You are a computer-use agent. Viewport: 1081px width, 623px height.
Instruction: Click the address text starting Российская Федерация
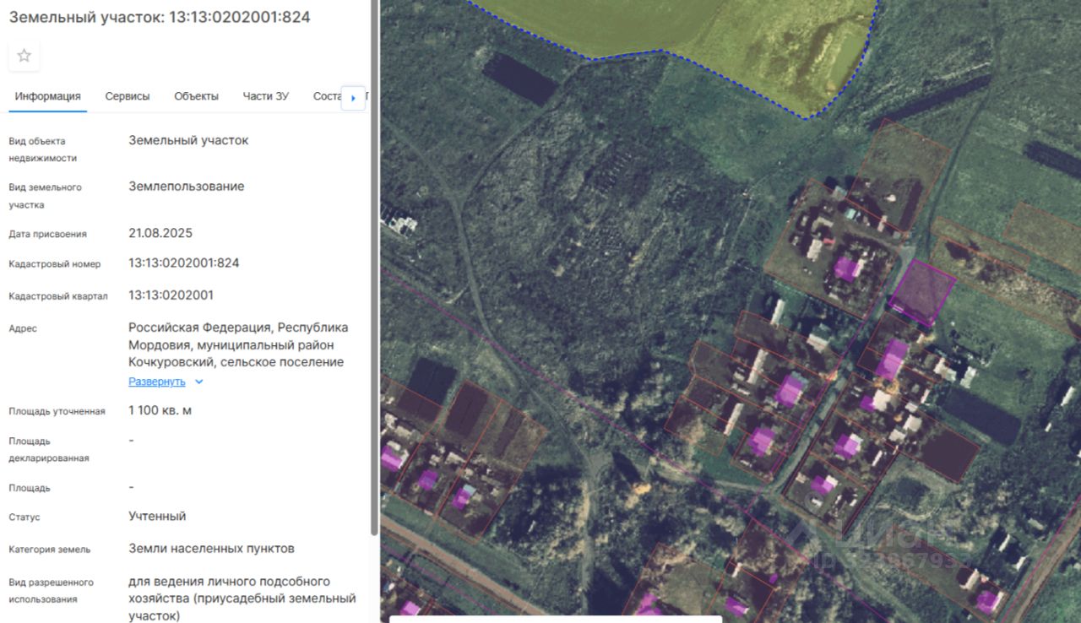pos(238,344)
